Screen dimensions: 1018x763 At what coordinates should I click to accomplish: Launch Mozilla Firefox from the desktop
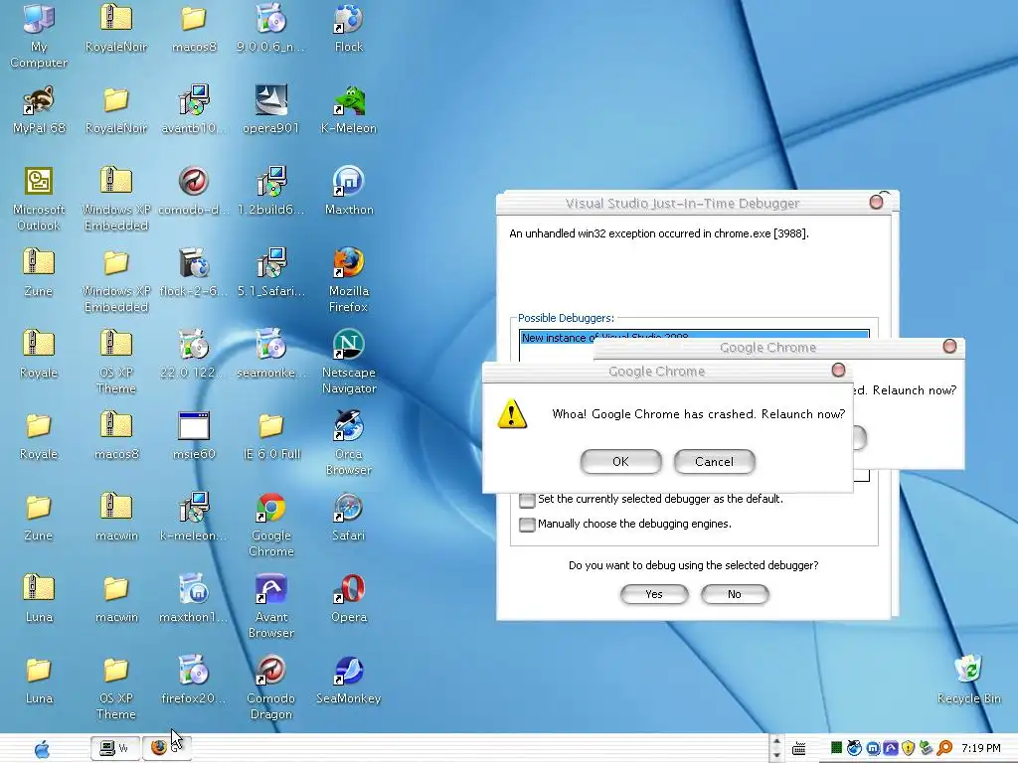(349, 279)
